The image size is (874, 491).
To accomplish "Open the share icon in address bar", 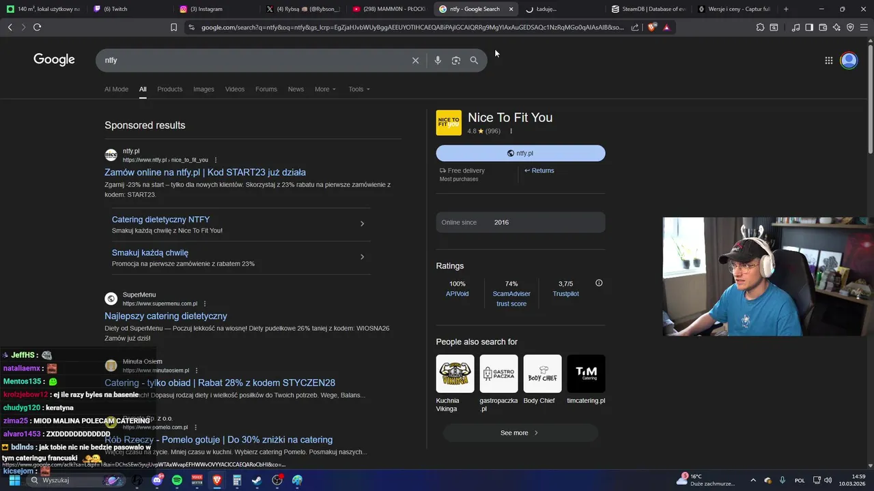I will tap(635, 27).
